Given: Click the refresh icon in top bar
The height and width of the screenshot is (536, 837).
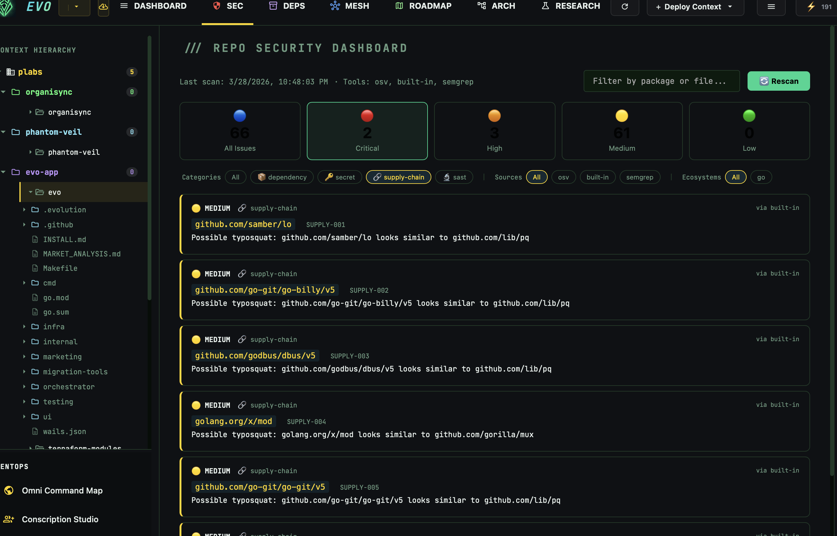Looking at the screenshot, I should coord(625,7).
